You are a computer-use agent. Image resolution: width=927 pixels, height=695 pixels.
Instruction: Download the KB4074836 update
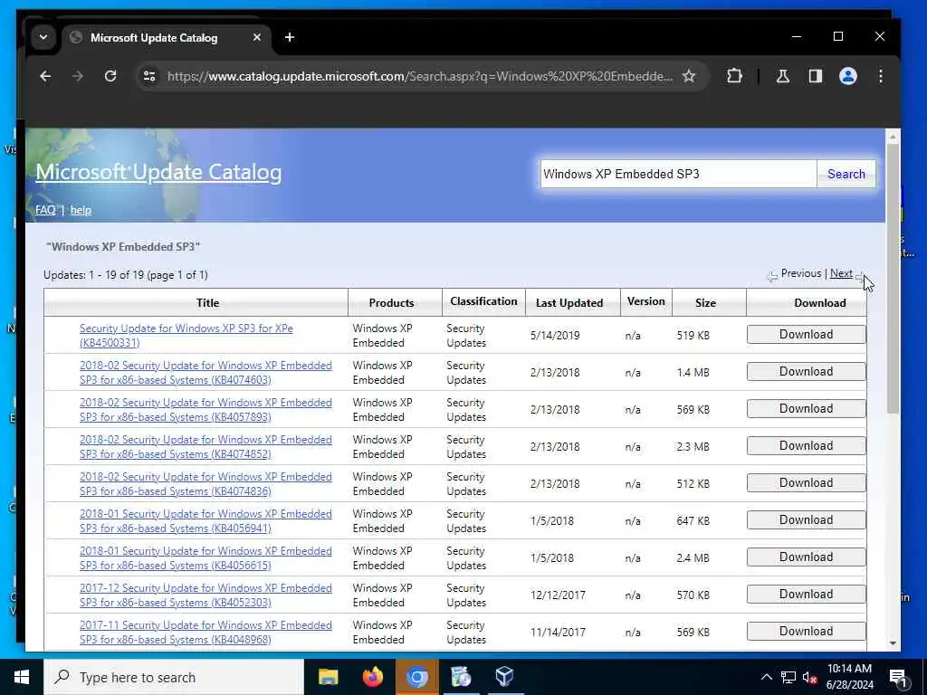click(x=806, y=483)
